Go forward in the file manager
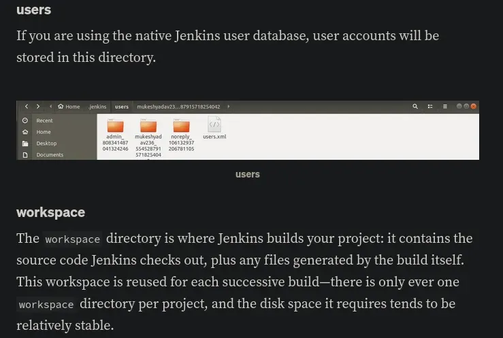This screenshot has height=338, width=503. [38, 106]
